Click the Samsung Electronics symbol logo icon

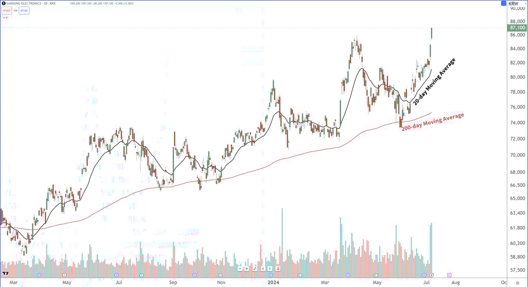4,3
